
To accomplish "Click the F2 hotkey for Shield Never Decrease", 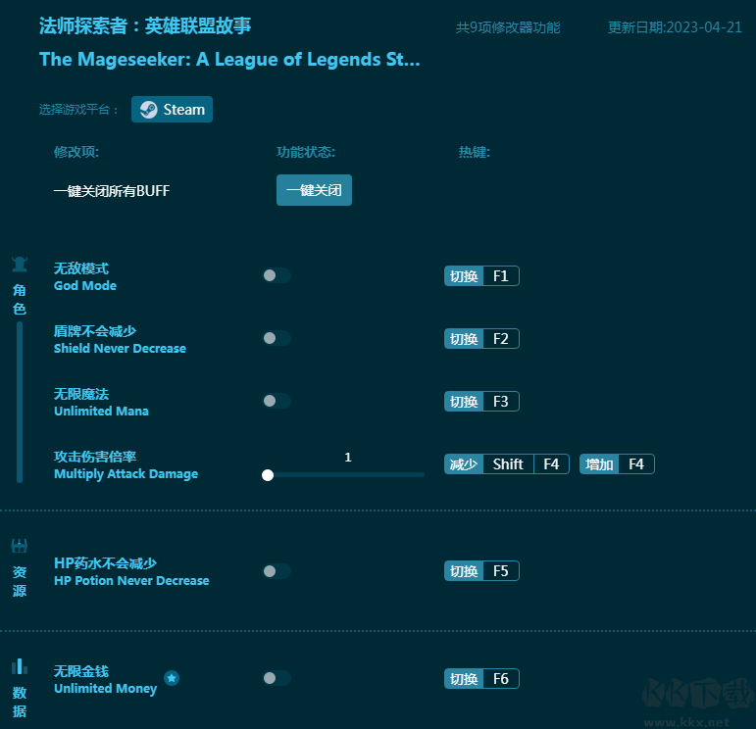I will [500, 339].
